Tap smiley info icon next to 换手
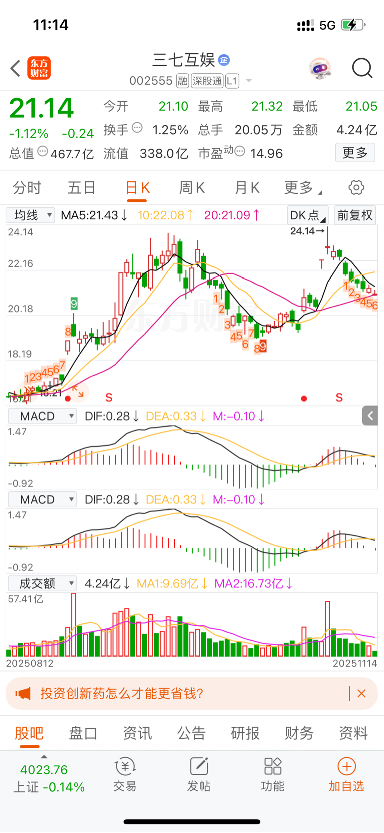 point(137,128)
